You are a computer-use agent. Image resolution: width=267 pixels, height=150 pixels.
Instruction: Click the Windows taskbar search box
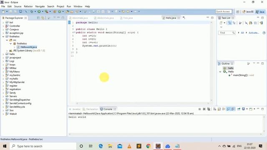coord(43,146)
